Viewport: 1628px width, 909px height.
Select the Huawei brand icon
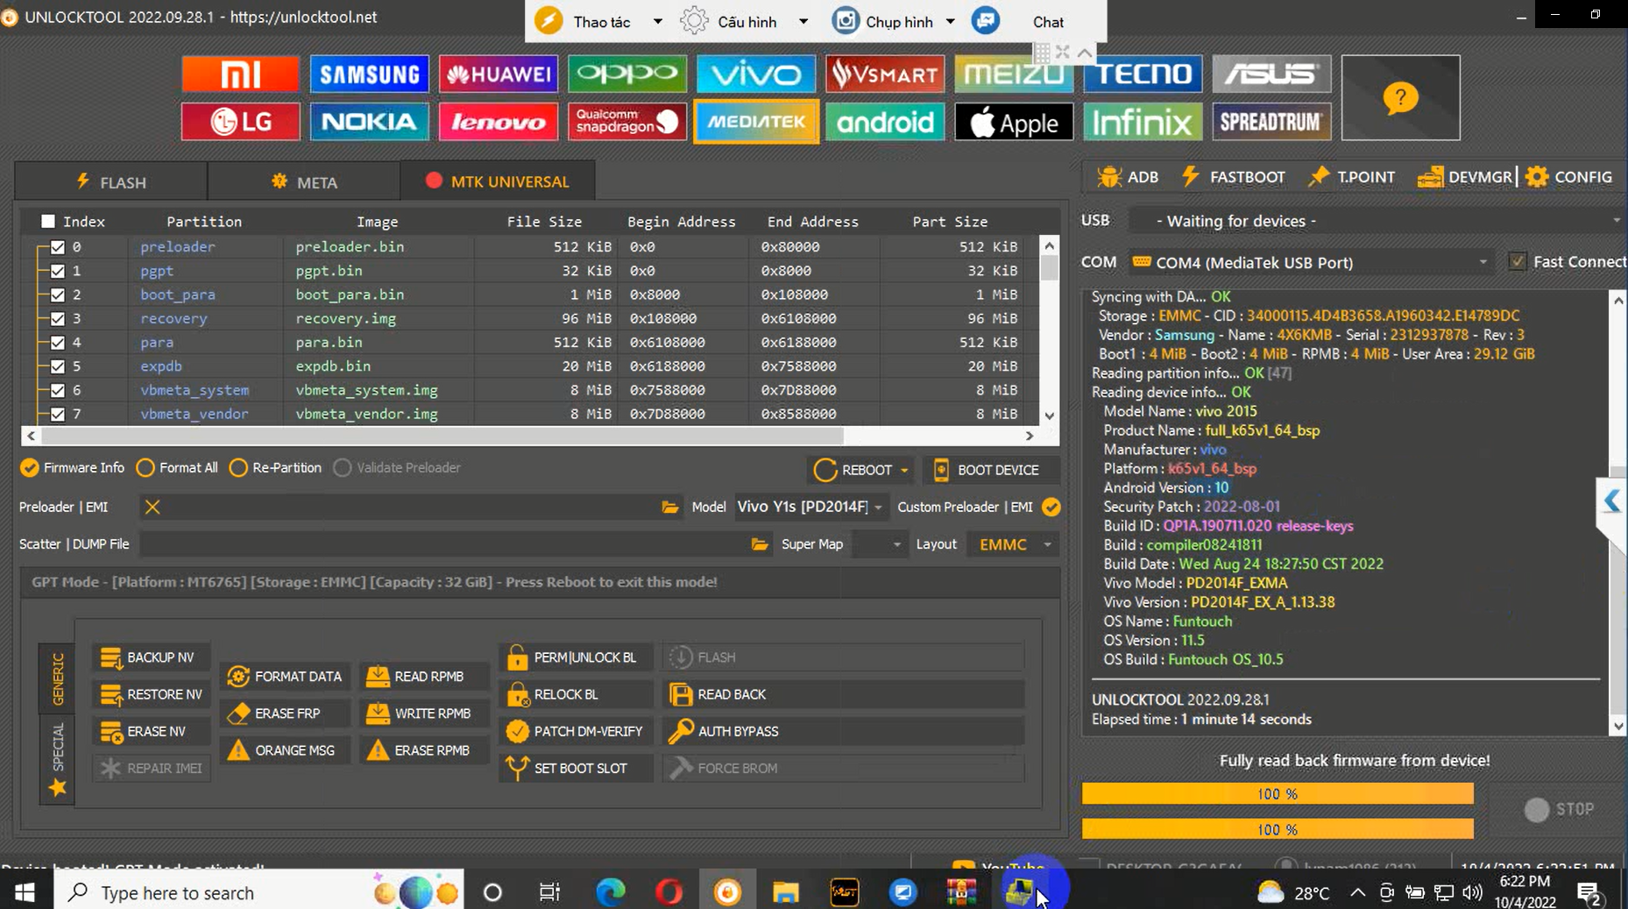499,75
